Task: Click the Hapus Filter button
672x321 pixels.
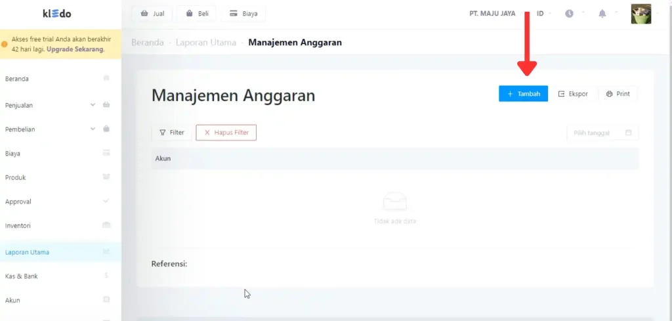Action: [x=226, y=133]
